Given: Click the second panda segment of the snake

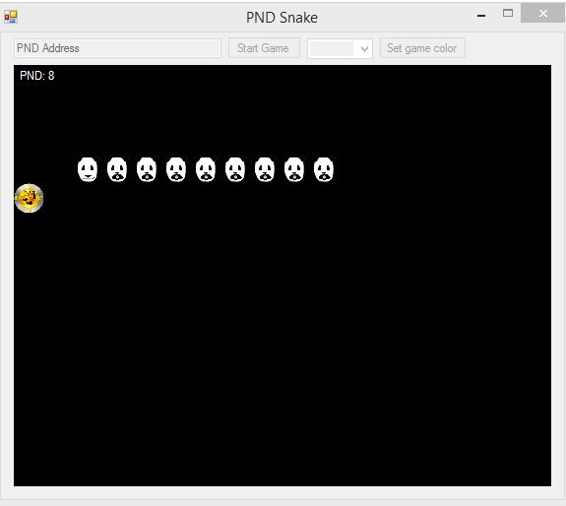Looking at the screenshot, I should pos(117,169).
